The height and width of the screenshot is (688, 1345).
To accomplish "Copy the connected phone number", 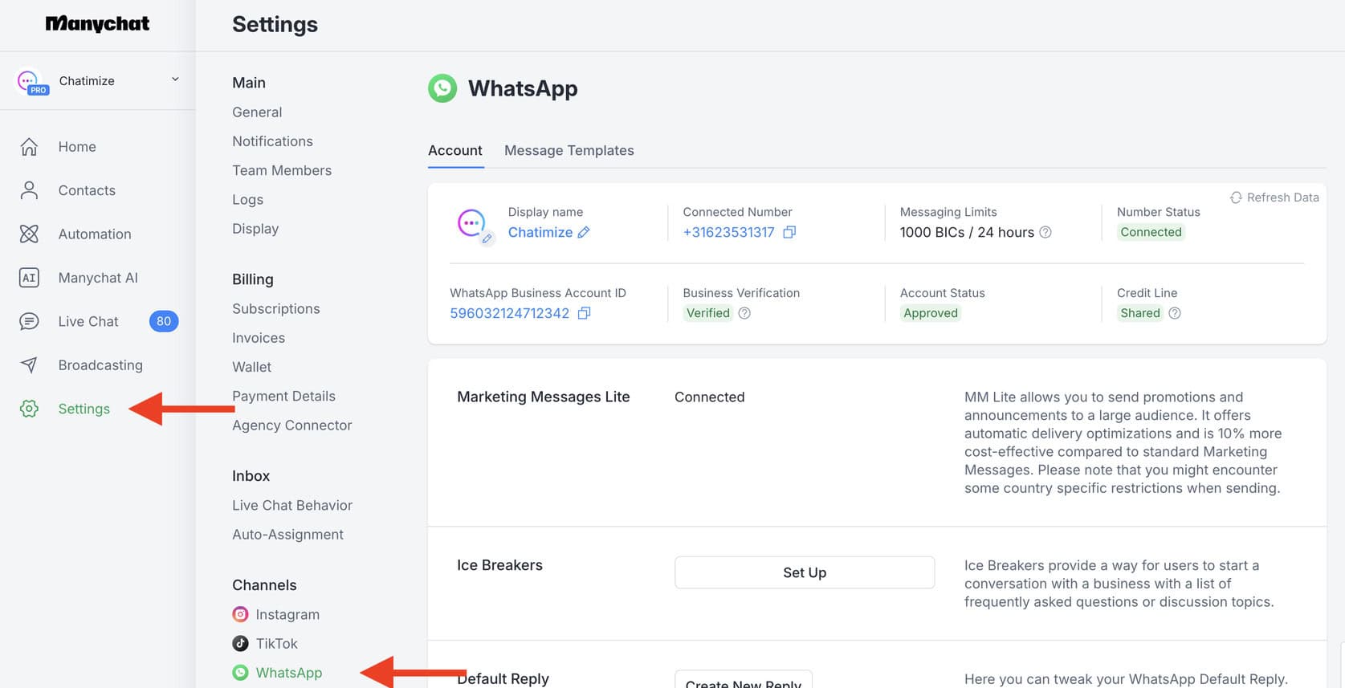I will coord(789,232).
